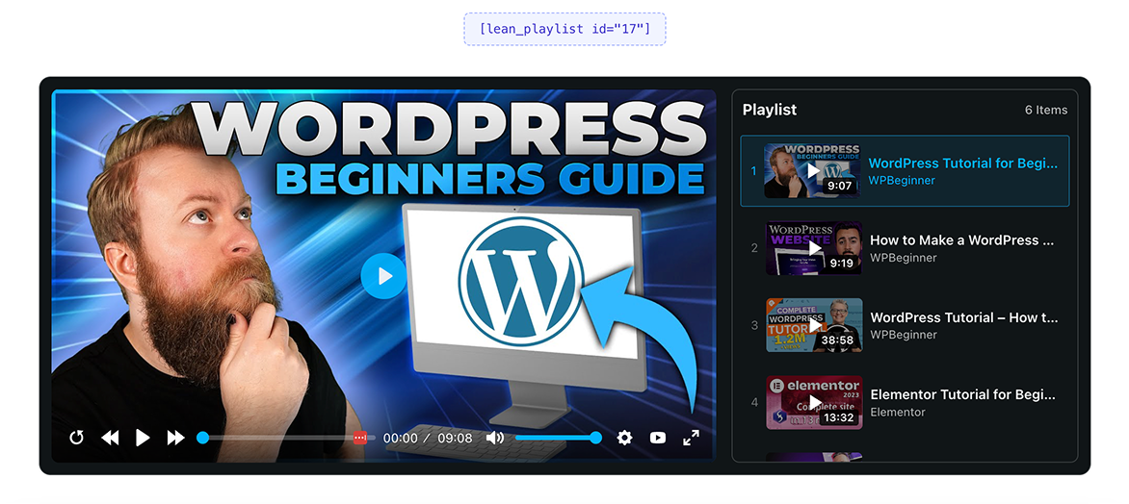
Task: Fast forward using the double-right arrow icon
Action: (x=175, y=437)
